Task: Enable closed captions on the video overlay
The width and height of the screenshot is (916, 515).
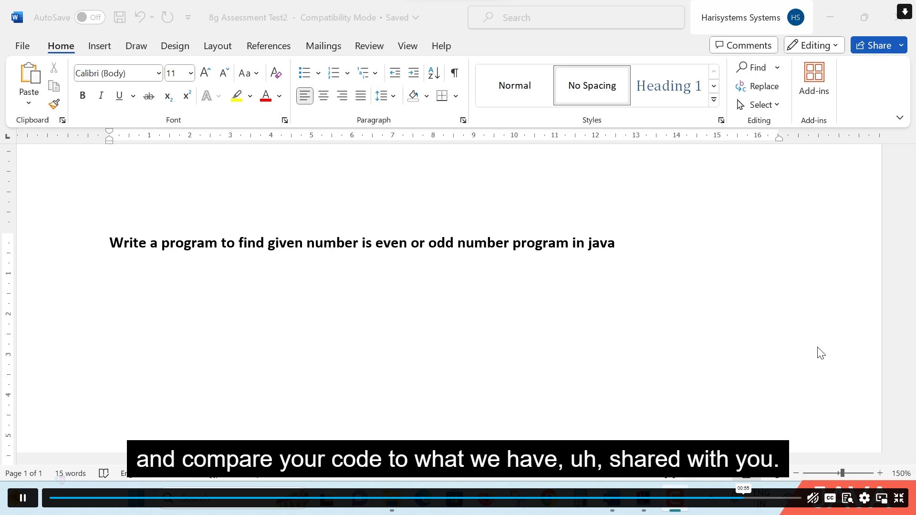Action: (830, 498)
